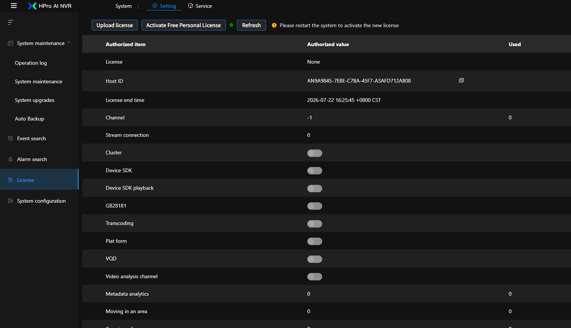Viewport: 571px width, 328px height.
Task: Toggle the Device SDK playback switch
Action: pyautogui.click(x=315, y=189)
